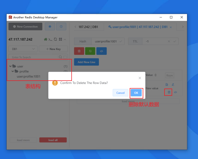198x159 pixels.
Task: Open the DB1 database dropdown
Action: coord(23,49)
